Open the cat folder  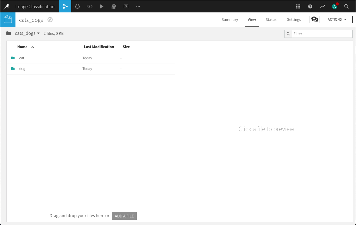[22, 58]
